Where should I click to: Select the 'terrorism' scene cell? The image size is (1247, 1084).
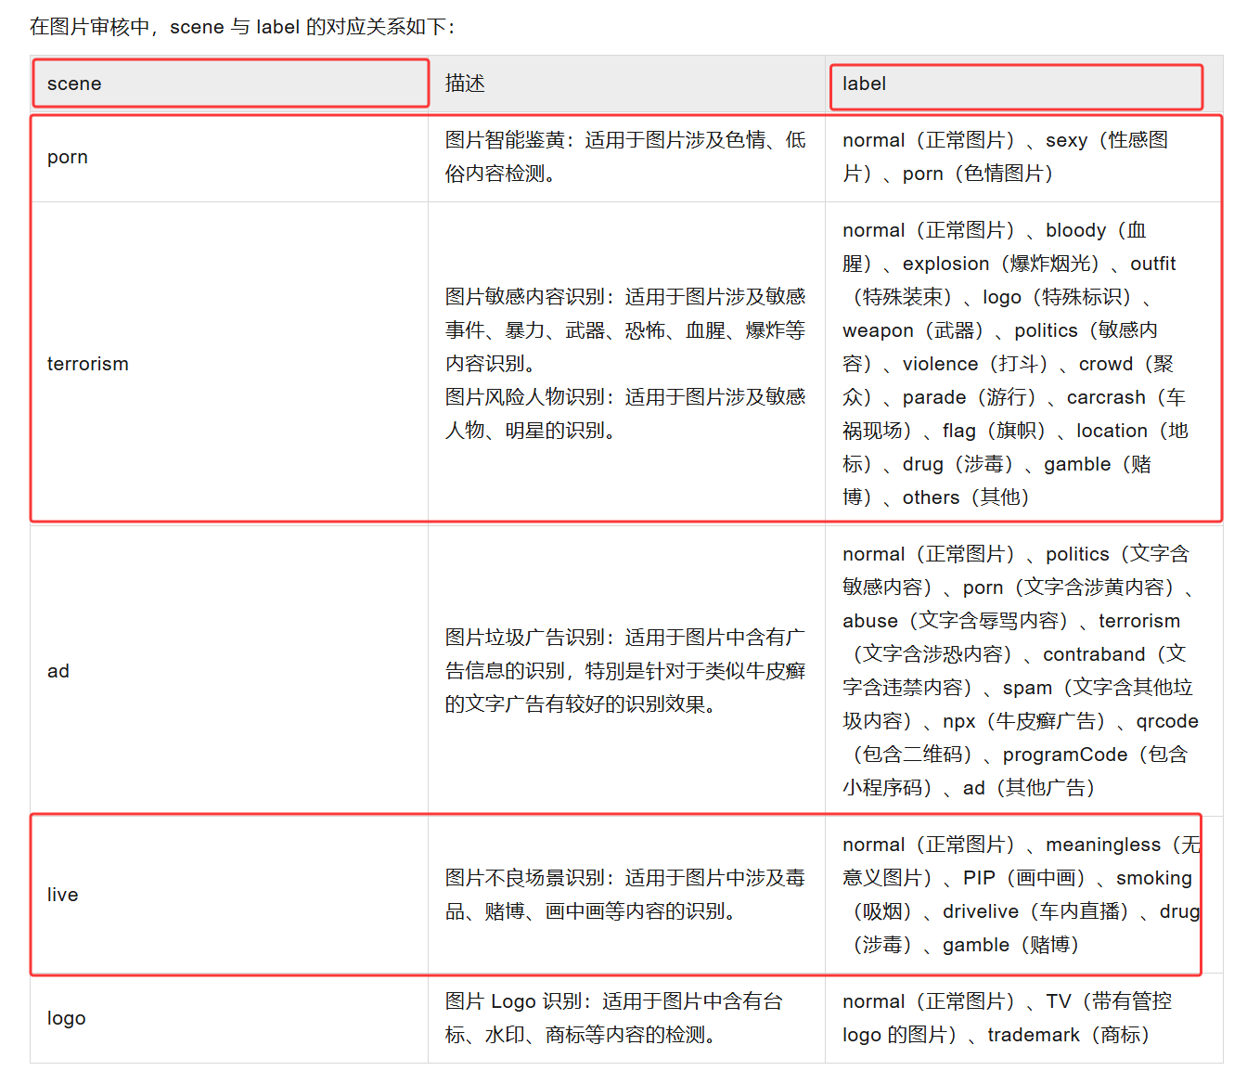229,364
